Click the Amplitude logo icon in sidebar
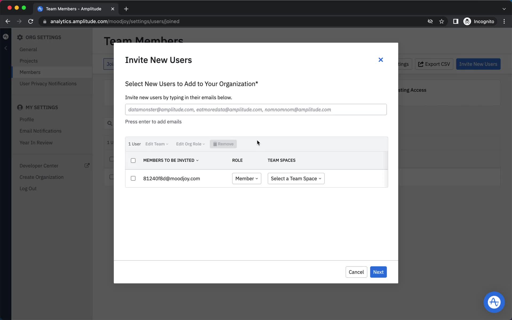 (6, 37)
